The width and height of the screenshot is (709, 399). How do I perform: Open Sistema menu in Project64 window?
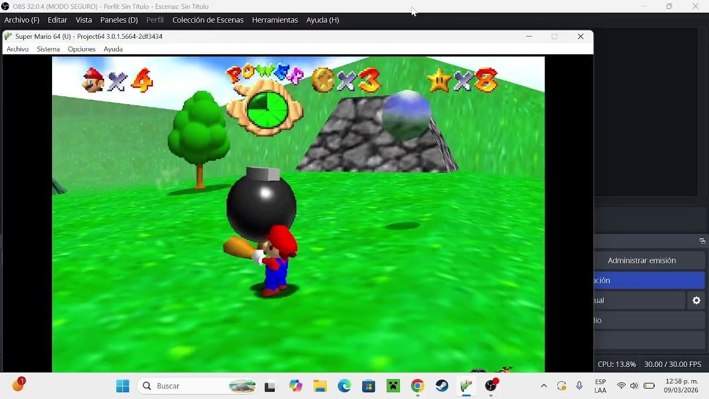(x=48, y=49)
